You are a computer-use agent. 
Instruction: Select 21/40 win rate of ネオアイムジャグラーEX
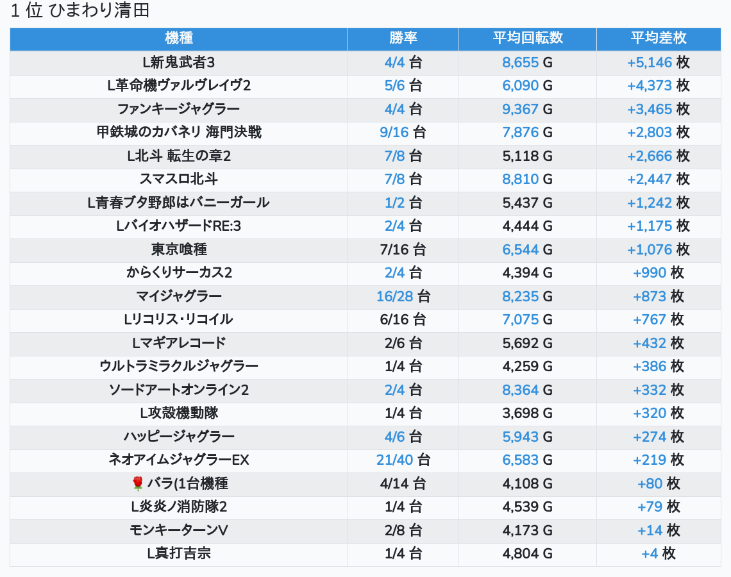coord(395,460)
